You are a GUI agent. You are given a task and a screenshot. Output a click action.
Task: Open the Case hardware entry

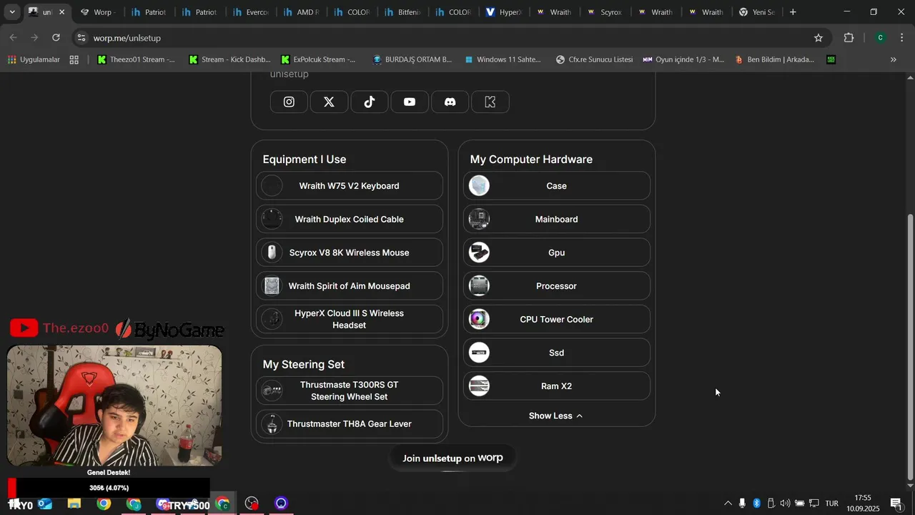click(557, 186)
